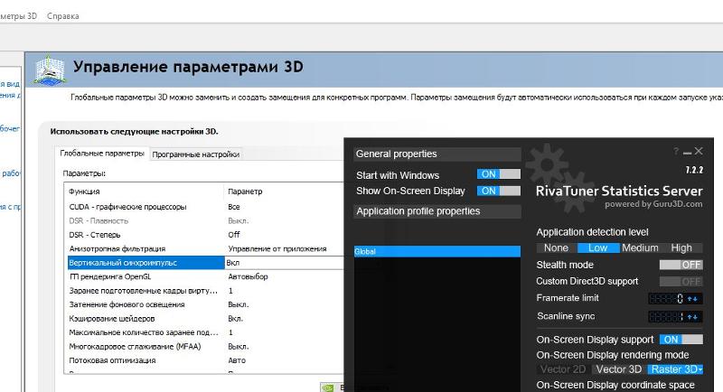Open the Справка menu
723x392 pixels.
pyautogui.click(x=61, y=16)
